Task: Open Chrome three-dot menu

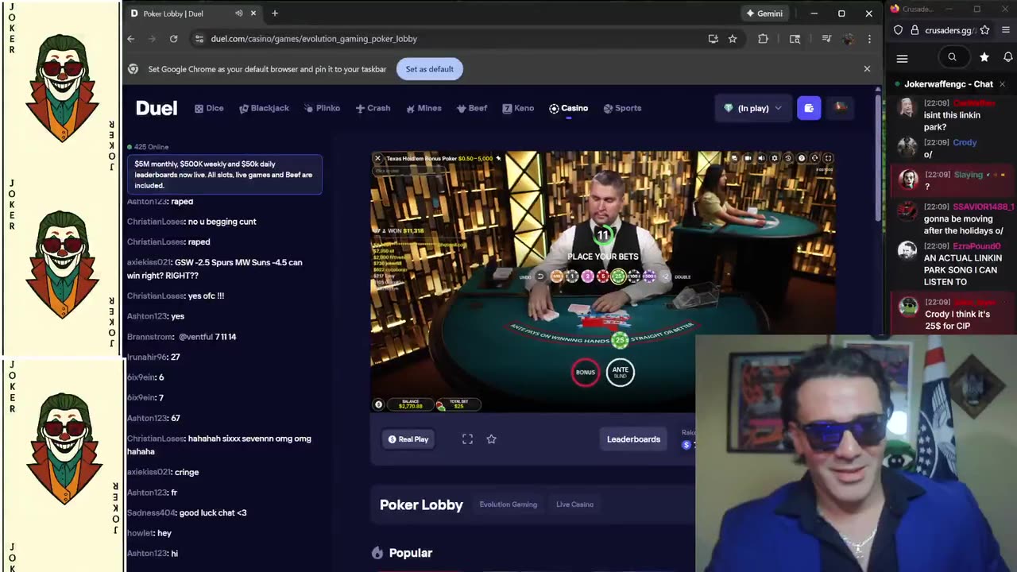Action: click(x=869, y=38)
